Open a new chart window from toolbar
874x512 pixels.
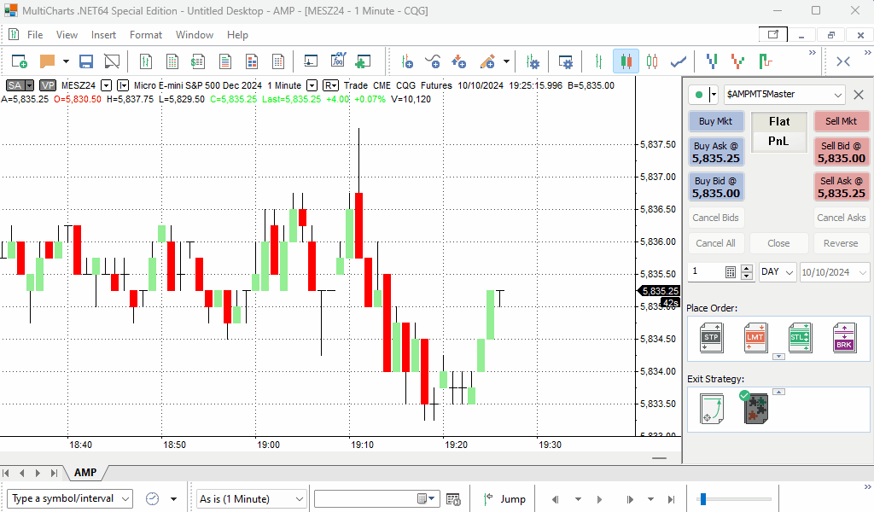coord(20,61)
